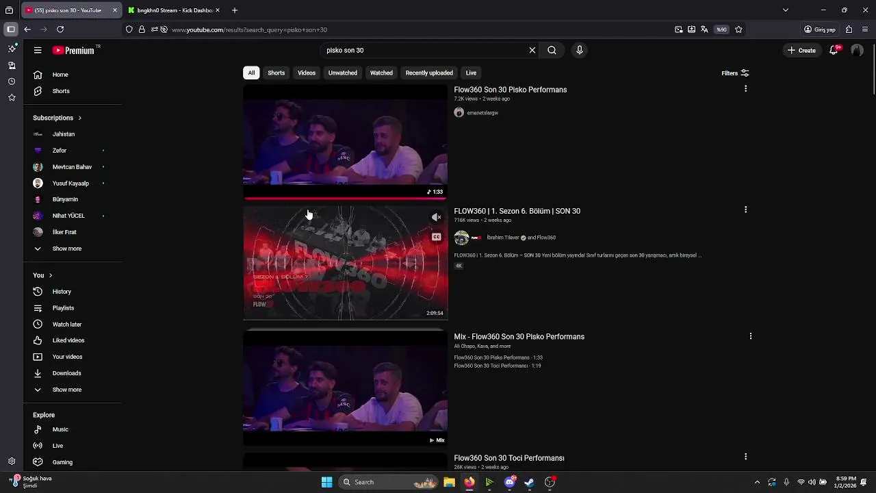The image size is (876, 493).
Task: Open History in sidebar
Action: click(x=62, y=292)
